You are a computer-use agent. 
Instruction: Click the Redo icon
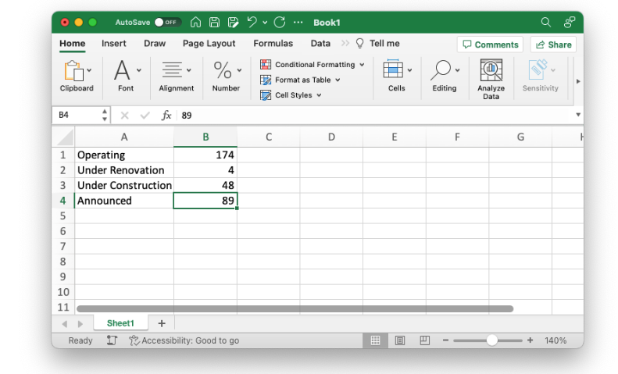280,23
